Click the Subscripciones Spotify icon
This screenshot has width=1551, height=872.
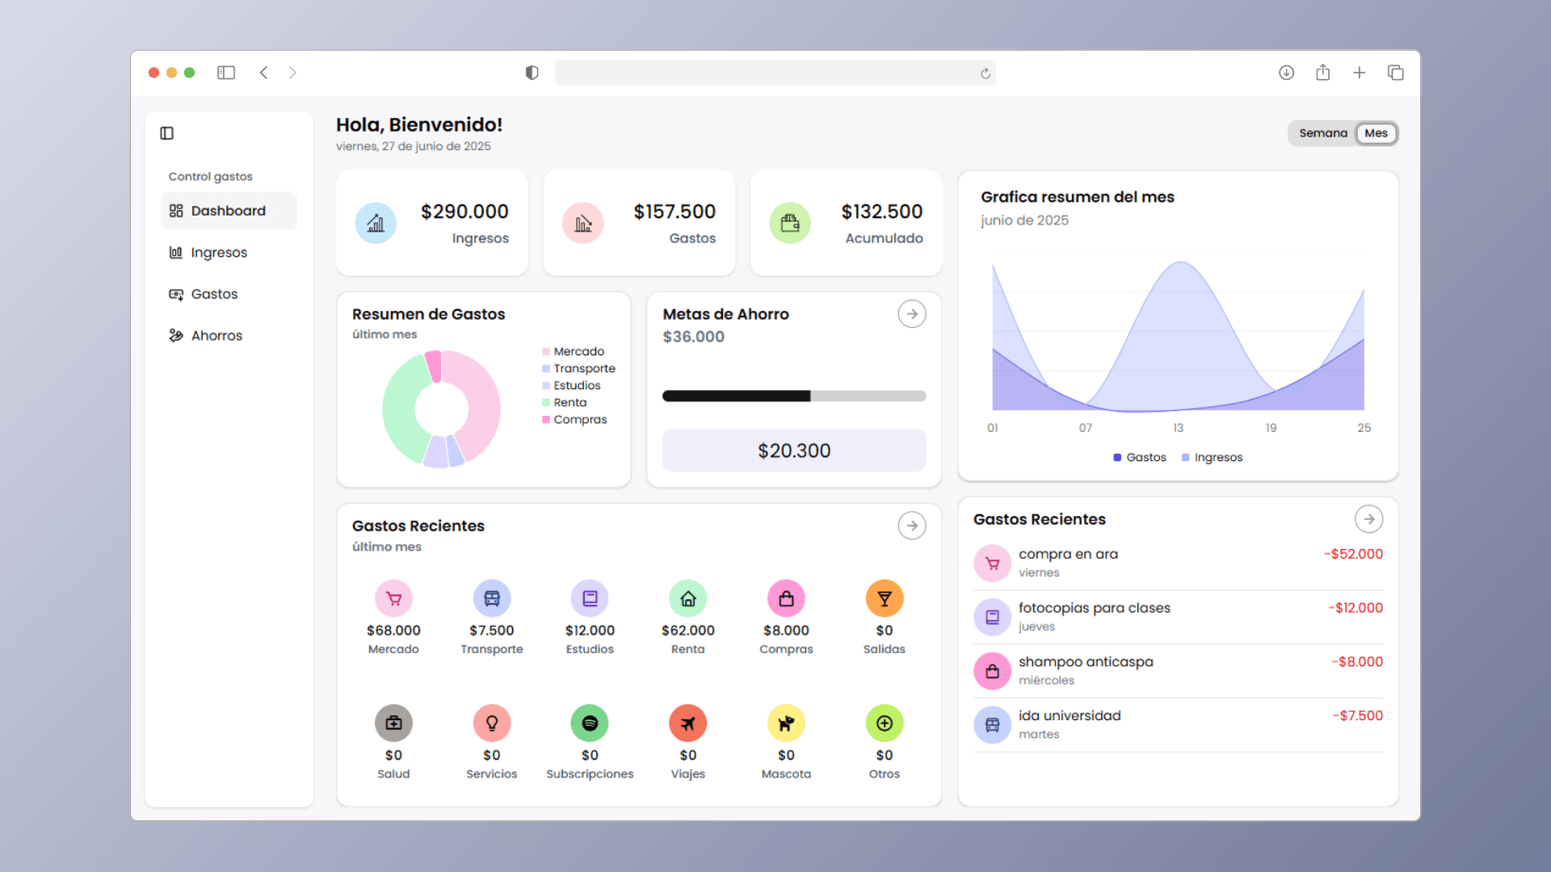(590, 723)
